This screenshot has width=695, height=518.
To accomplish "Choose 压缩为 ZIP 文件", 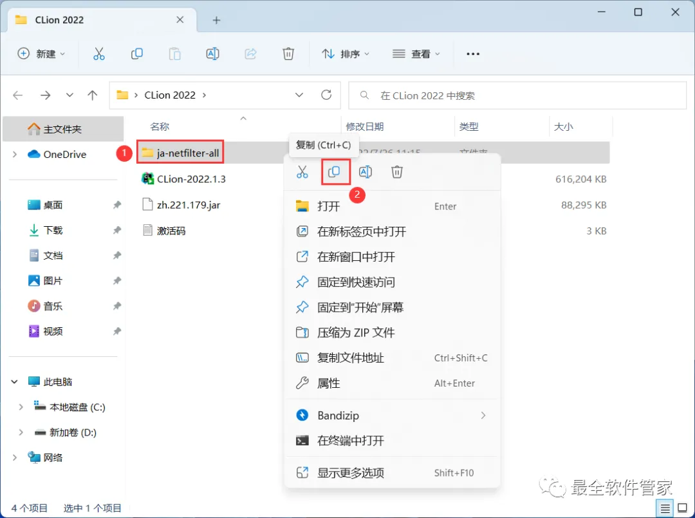I will coord(392,332).
